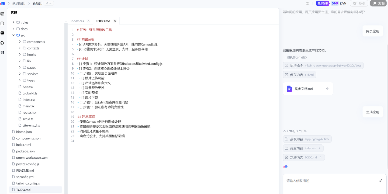The width and height of the screenshot is (388, 194).
Task: Open the database icon in left sidebar
Action: point(2,53)
